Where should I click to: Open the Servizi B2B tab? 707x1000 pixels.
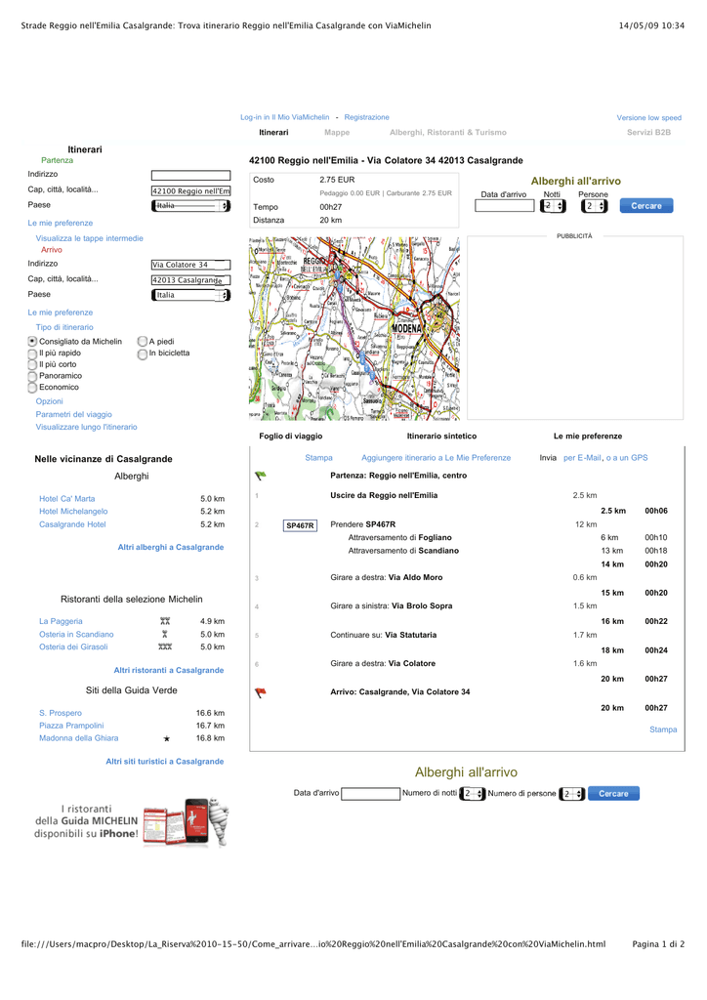[x=648, y=133]
